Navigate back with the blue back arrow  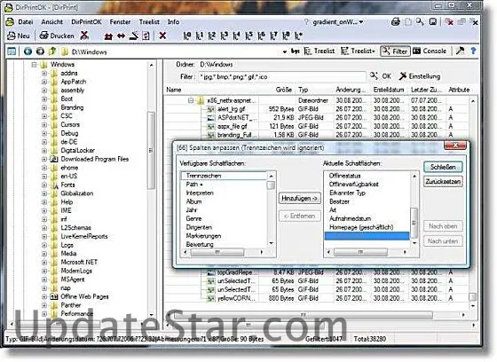point(28,51)
